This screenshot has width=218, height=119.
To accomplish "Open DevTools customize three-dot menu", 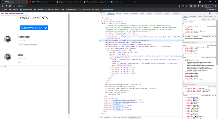I will point(213,13).
